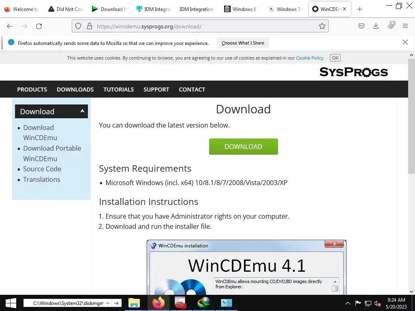Click the go arrow beside address box
The height and width of the screenshot is (311, 415).
click(116, 303)
